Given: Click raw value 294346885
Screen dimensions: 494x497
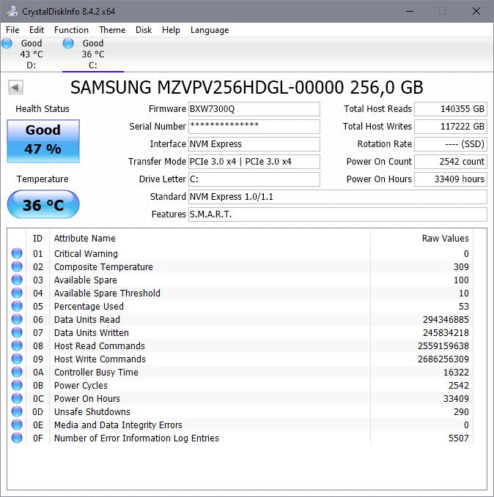Looking at the screenshot, I should click(446, 319).
